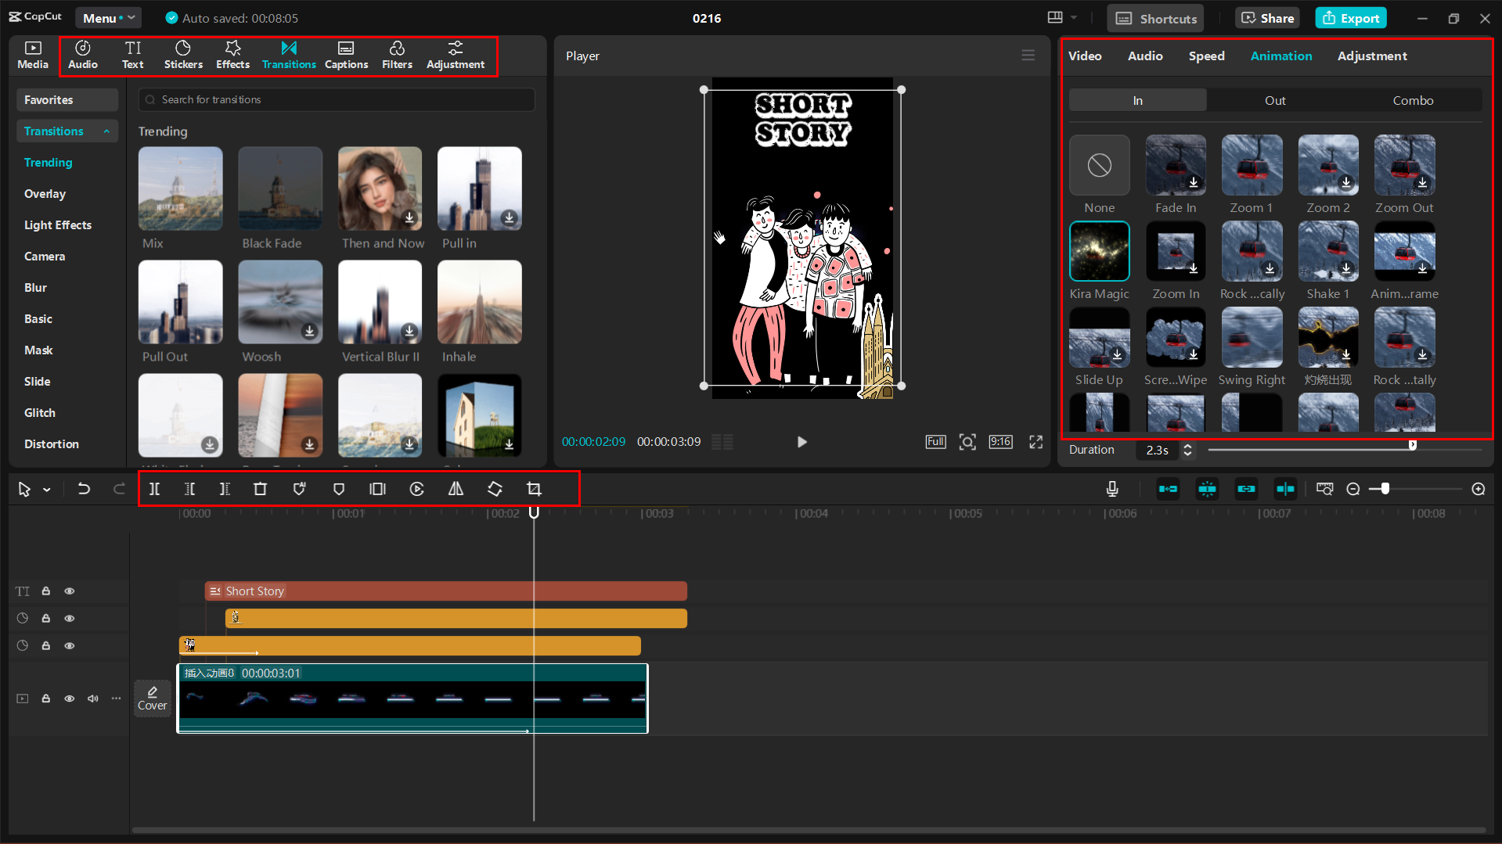Hide the Short Story text track
This screenshot has height=844, width=1502.
pyautogui.click(x=70, y=591)
